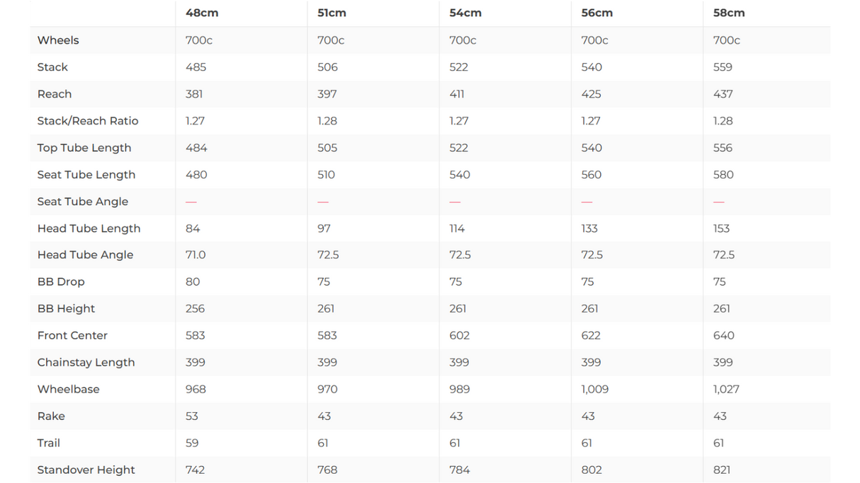The height and width of the screenshot is (483, 860).
Task: Select the 1,027 wheelbase value for 58cm
Action: coord(727,389)
